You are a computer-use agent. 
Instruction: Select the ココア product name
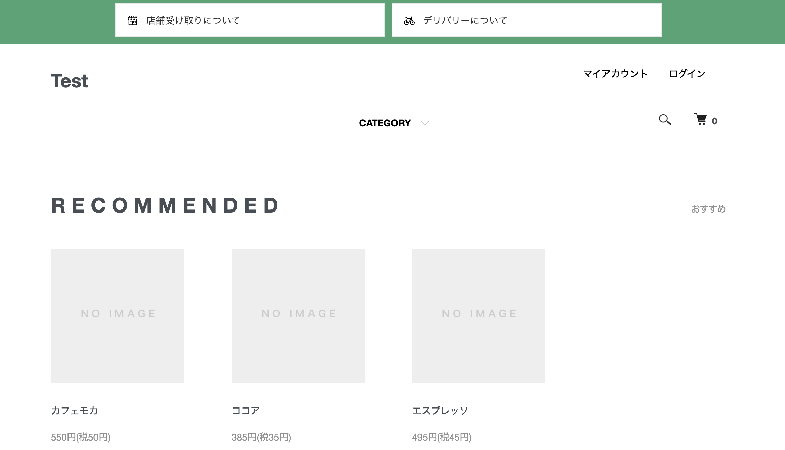pyautogui.click(x=246, y=411)
